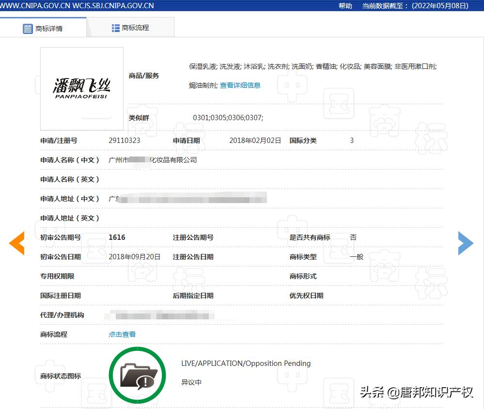Click the WWW.CNIPA.GOV.CN header link

(35, 6)
